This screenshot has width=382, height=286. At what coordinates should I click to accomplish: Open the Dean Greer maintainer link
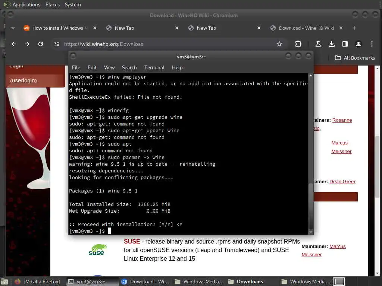pos(342,182)
